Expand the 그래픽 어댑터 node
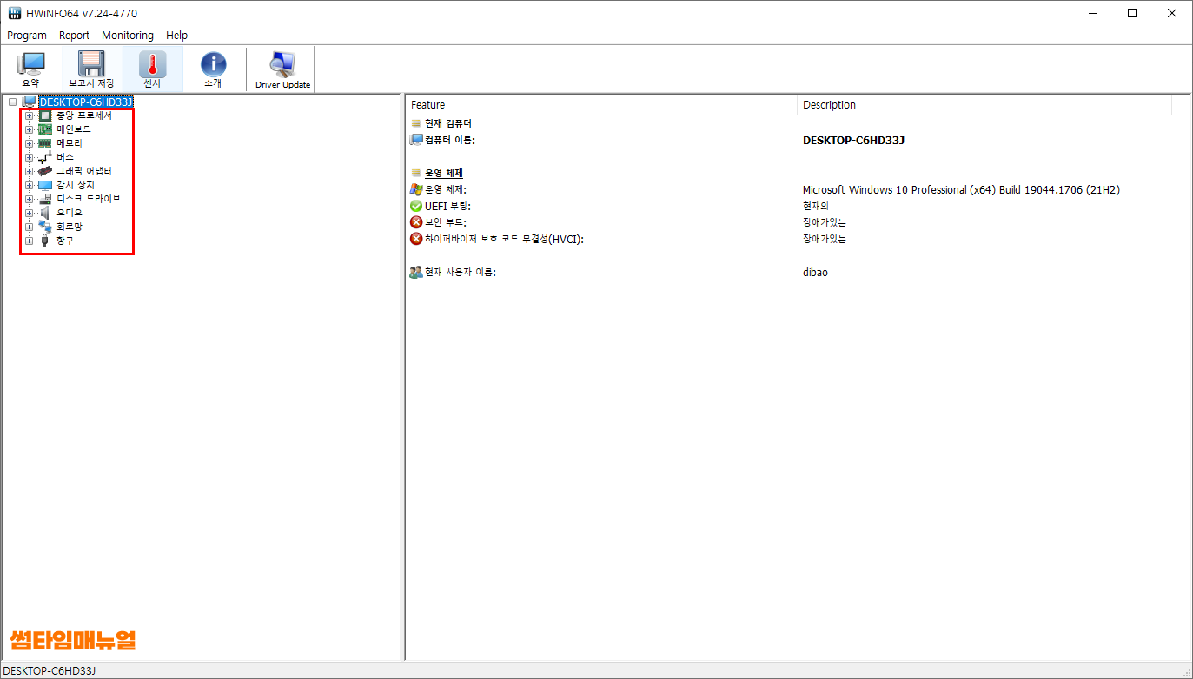This screenshot has width=1193, height=679. click(x=29, y=171)
